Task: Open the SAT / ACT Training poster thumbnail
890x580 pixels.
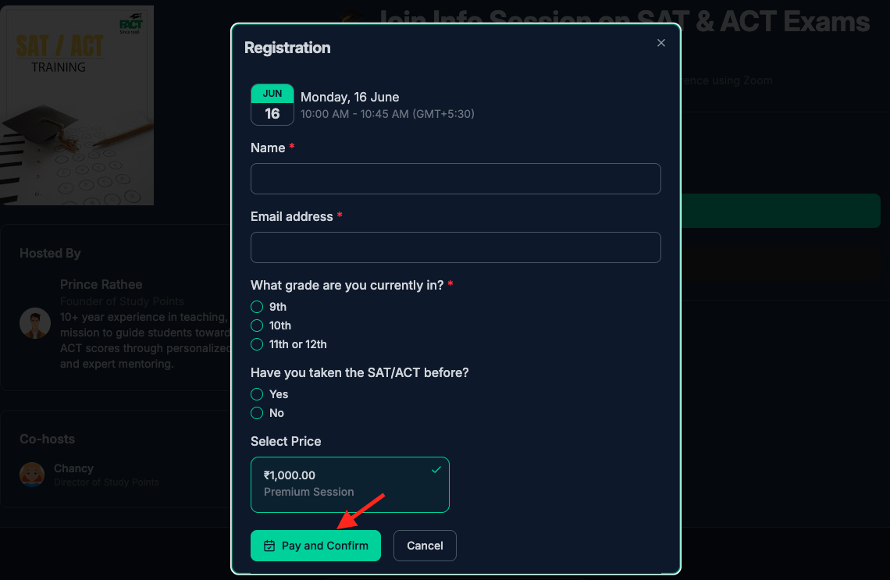Action: 77,105
